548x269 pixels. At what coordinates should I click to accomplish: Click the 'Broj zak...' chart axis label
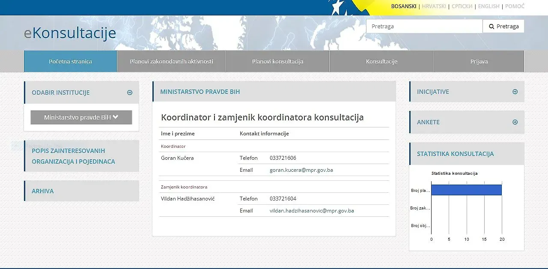click(420, 208)
